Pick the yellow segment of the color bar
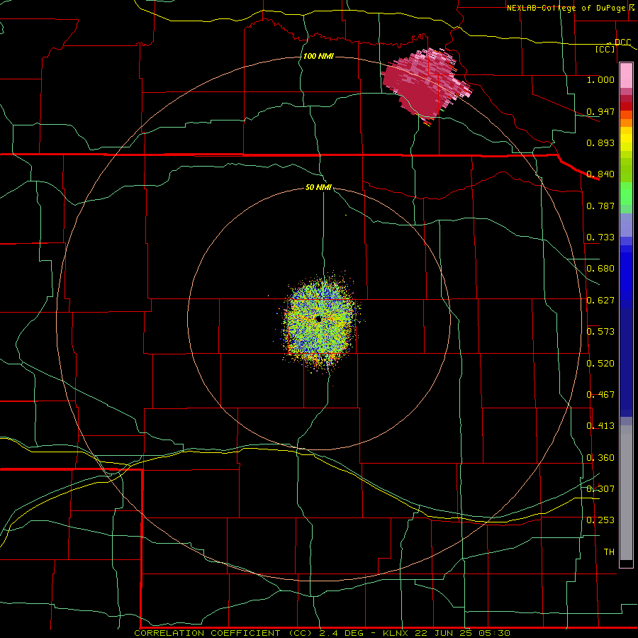Screen dimensions: 638x638 pos(626,142)
